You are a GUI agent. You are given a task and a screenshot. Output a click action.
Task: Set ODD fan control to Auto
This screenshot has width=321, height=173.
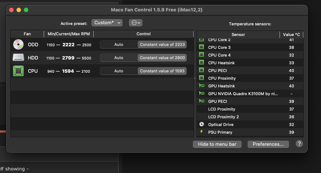pos(119,44)
